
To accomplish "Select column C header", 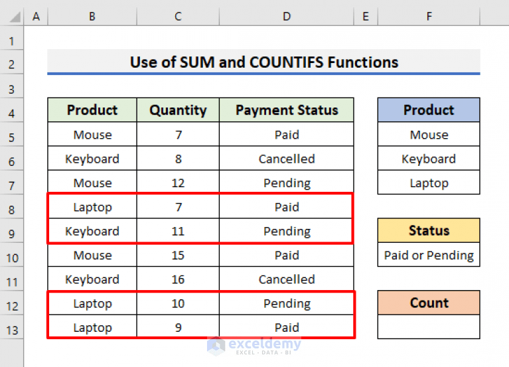I will (x=178, y=16).
